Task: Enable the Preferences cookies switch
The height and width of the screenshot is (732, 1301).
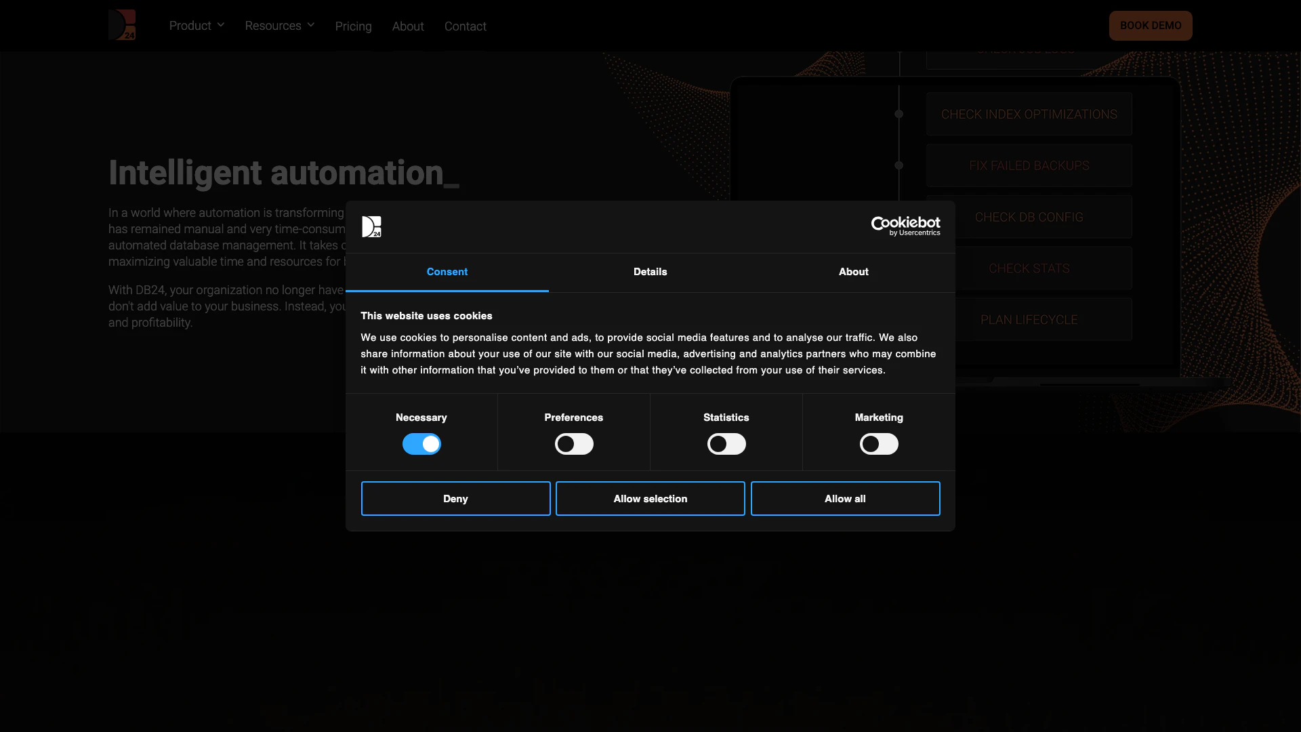Action: click(x=574, y=444)
